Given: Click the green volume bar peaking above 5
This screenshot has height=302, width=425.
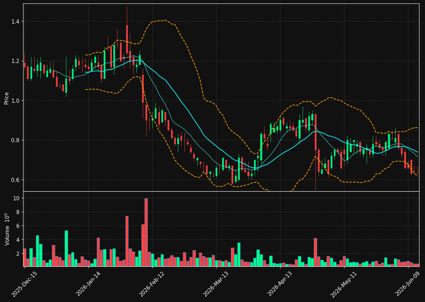Looking at the screenshot, I should [66, 248].
